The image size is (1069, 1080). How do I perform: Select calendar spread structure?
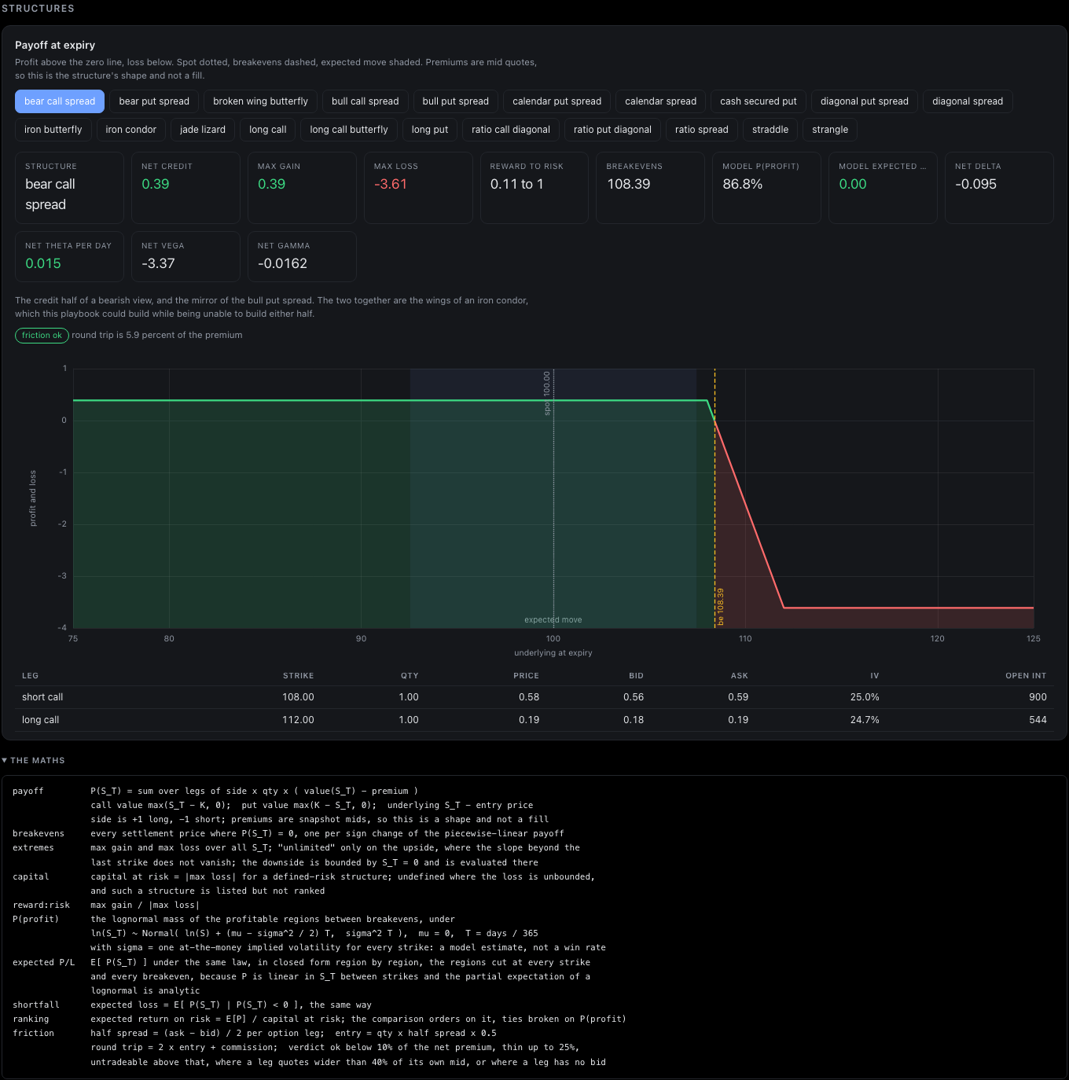pos(660,101)
